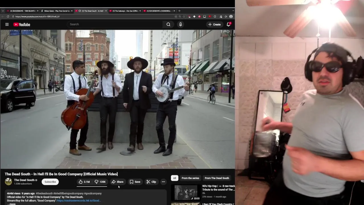This screenshot has height=205, width=364.
Task: Select From The Dead South filter chip
Action: [x=217, y=178]
